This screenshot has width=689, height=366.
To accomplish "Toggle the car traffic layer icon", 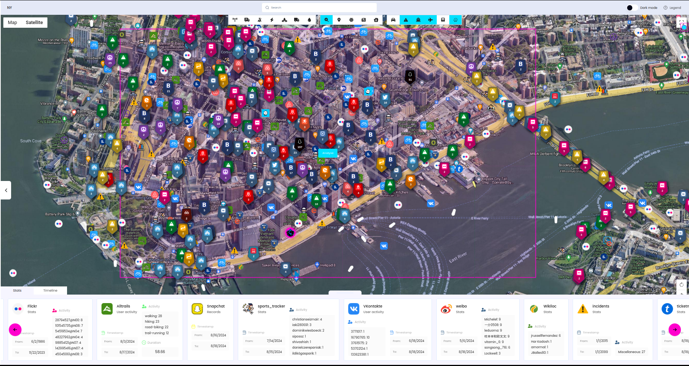I will coord(393,20).
